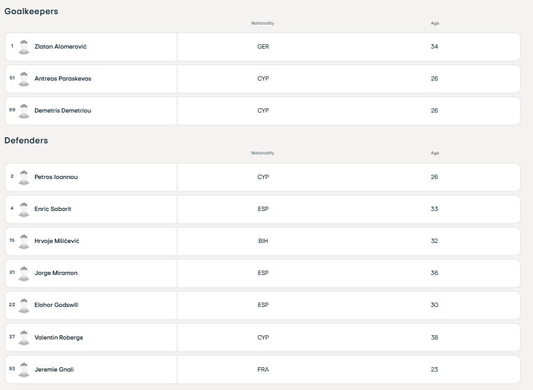Click Jeremie Gnali's avatar icon

[24, 369]
